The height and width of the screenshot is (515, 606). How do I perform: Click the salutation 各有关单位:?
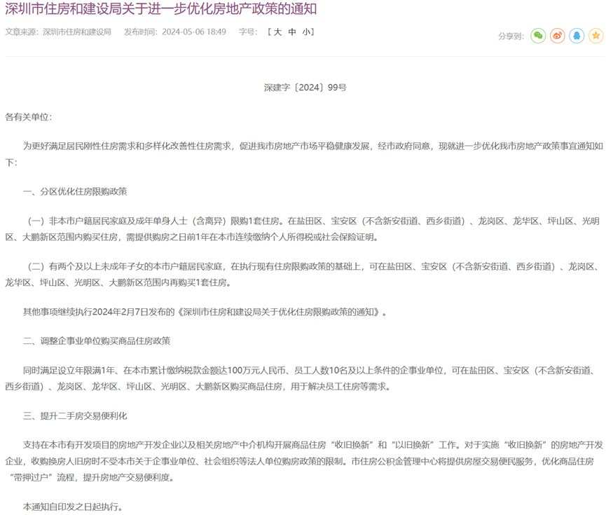28,117
